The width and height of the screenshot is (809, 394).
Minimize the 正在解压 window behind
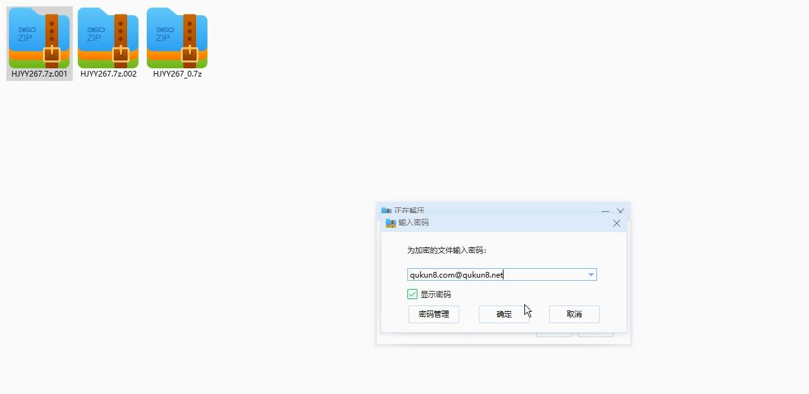coord(605,211)
